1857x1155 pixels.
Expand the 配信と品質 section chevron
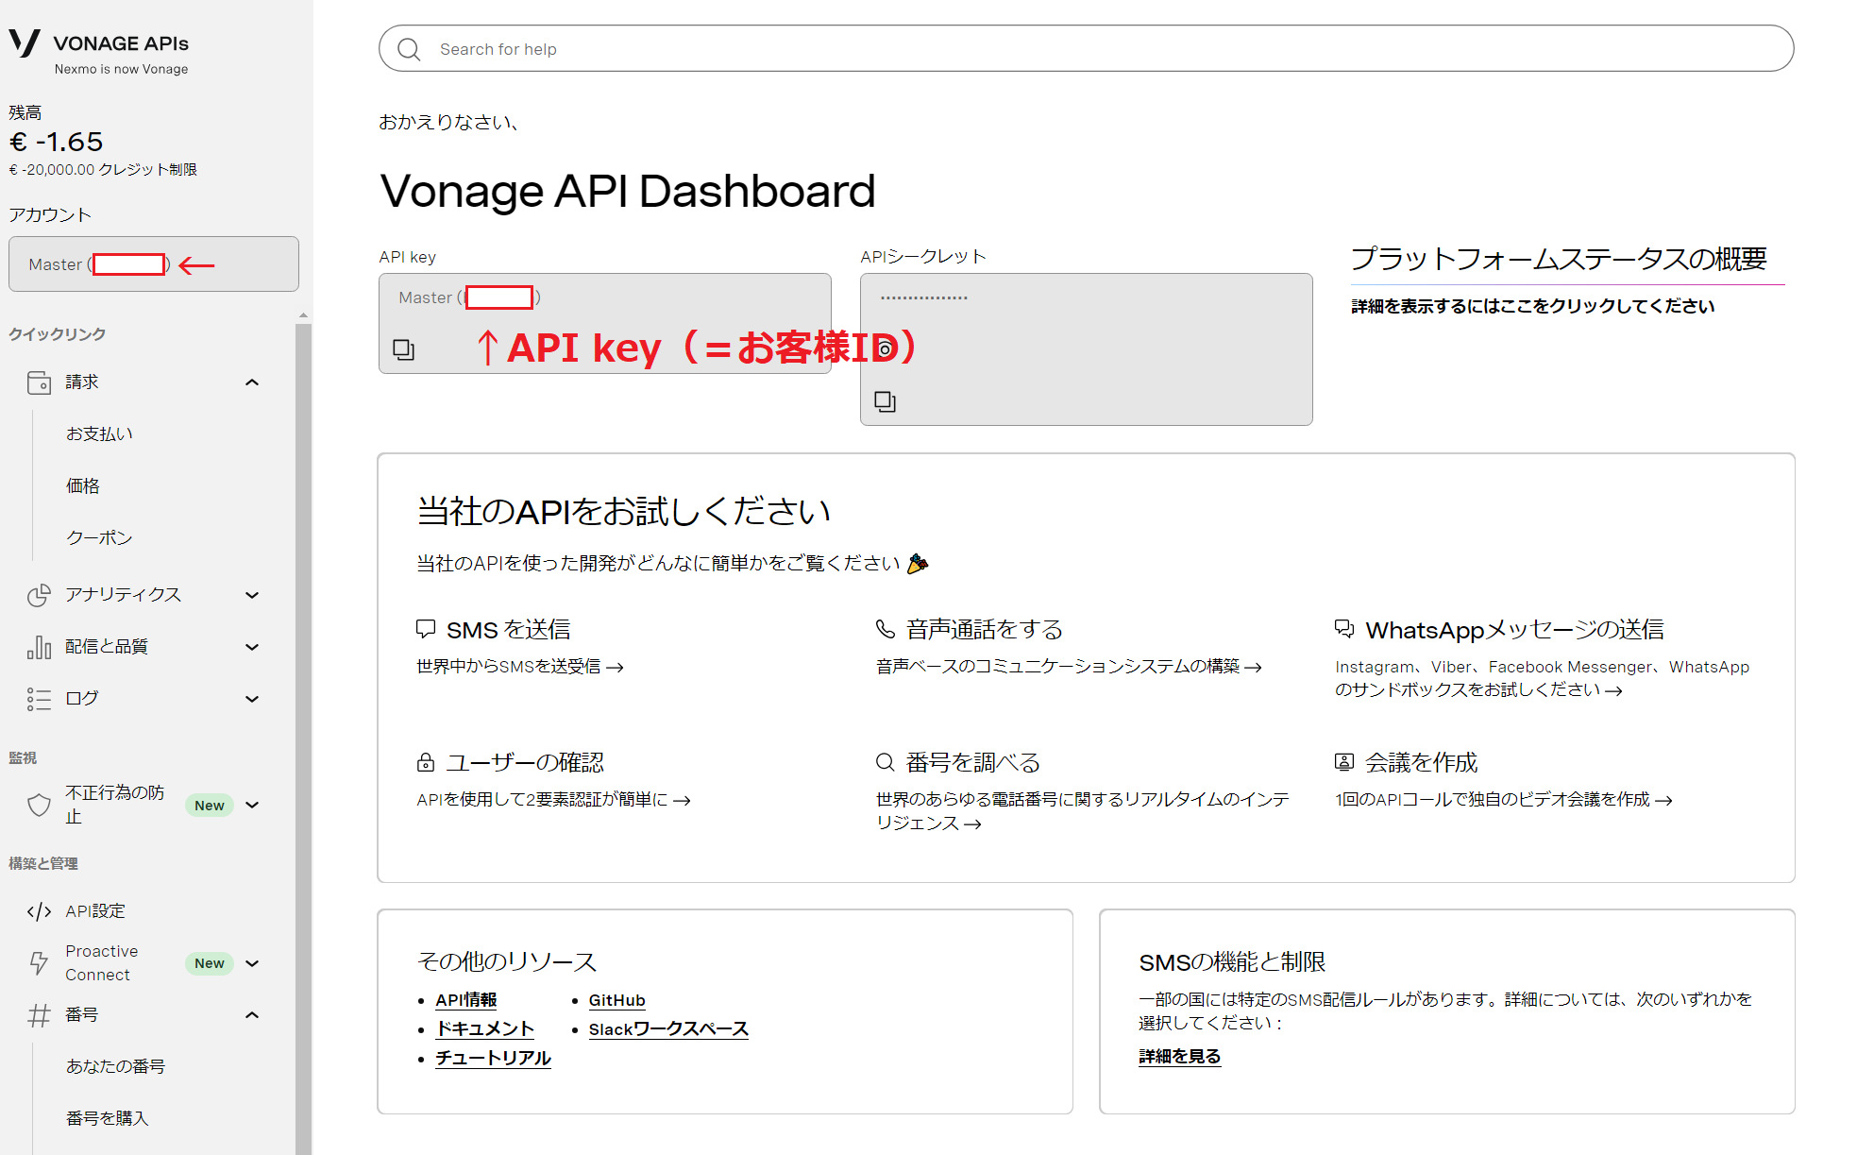coord(252,647)
